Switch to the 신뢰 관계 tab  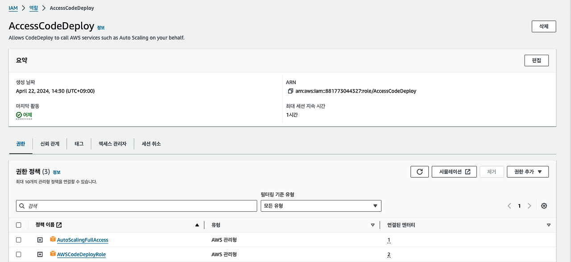point(50,144)
